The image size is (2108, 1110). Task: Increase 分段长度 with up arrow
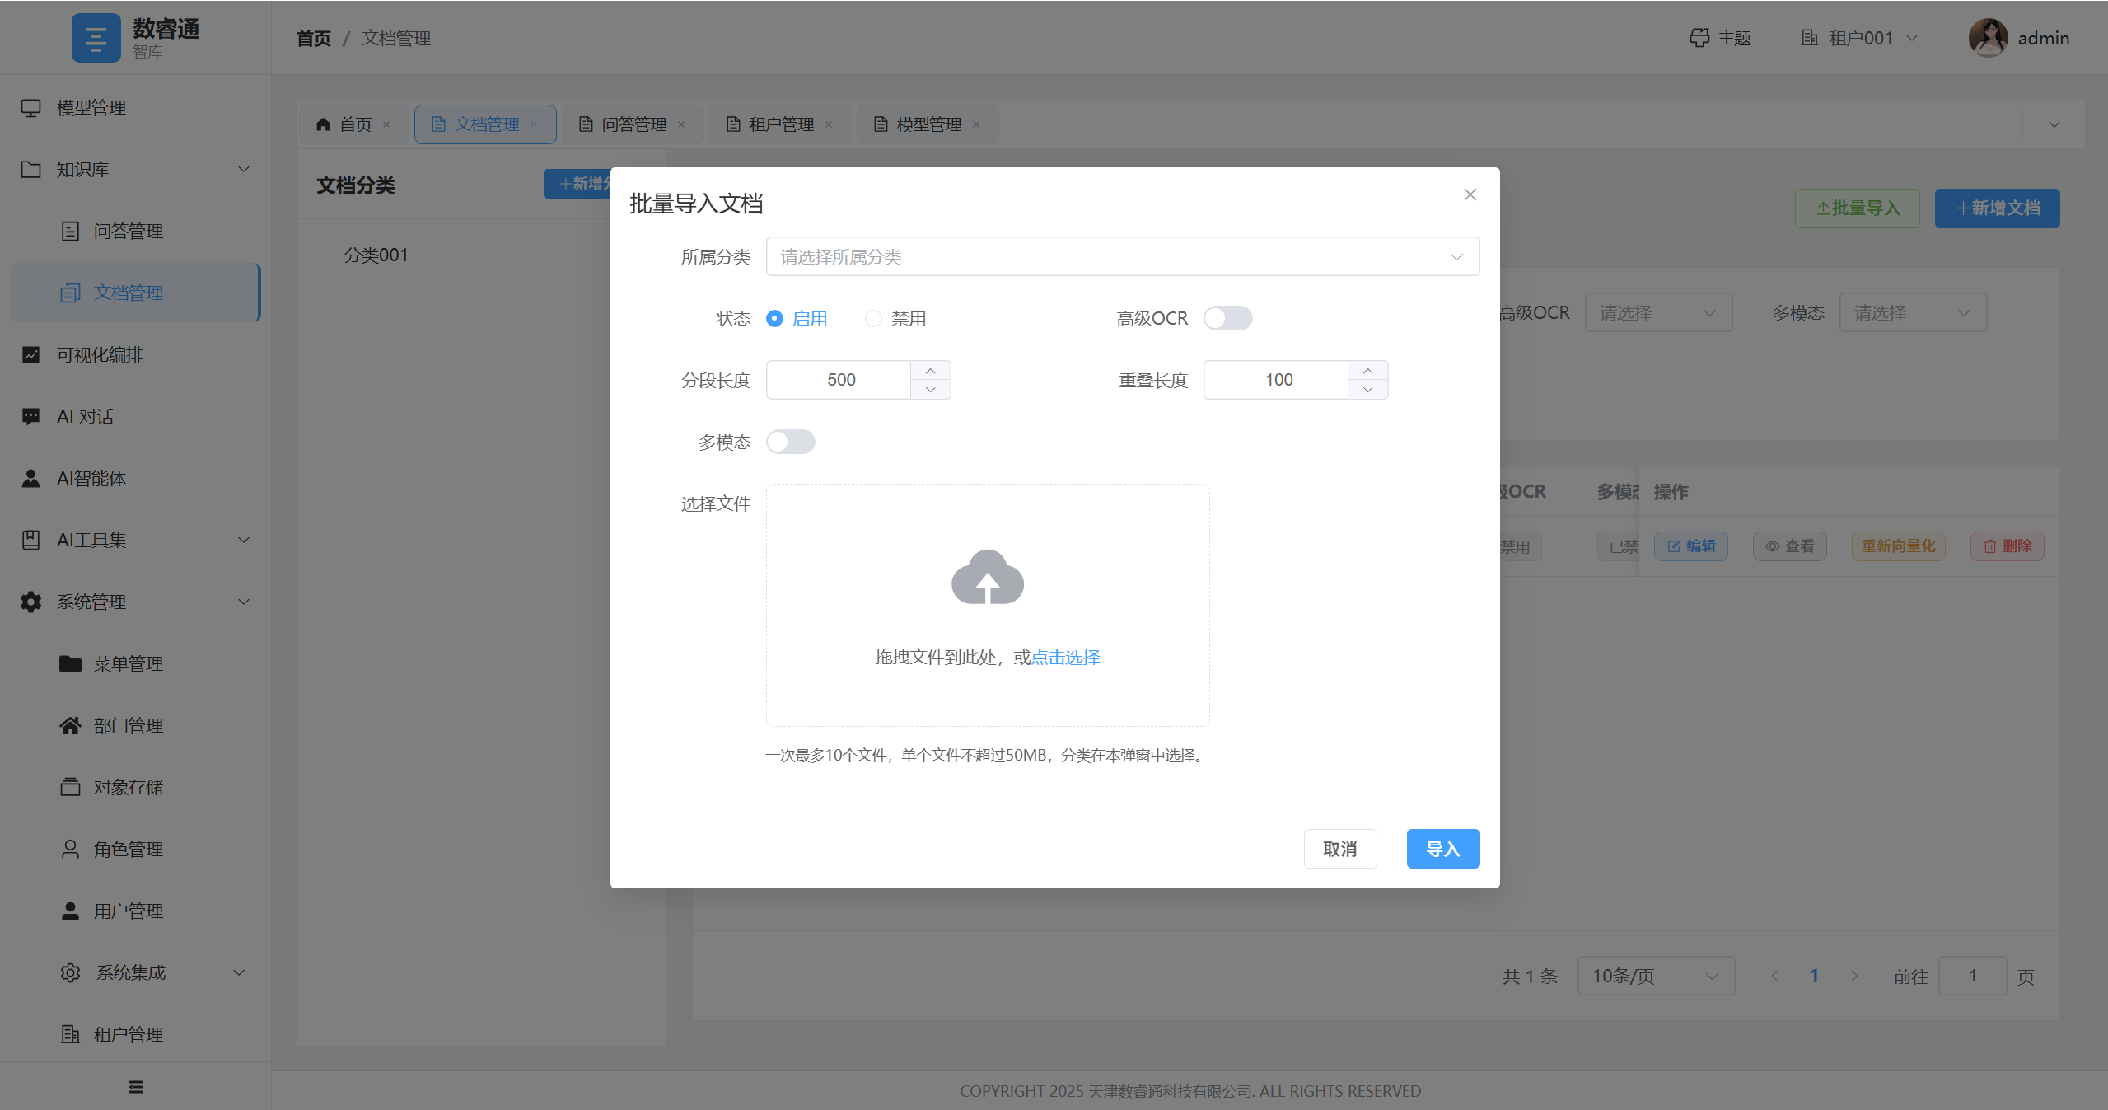tap(931, 371)
